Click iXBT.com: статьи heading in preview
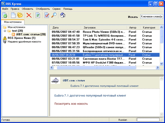 [74, 81]
